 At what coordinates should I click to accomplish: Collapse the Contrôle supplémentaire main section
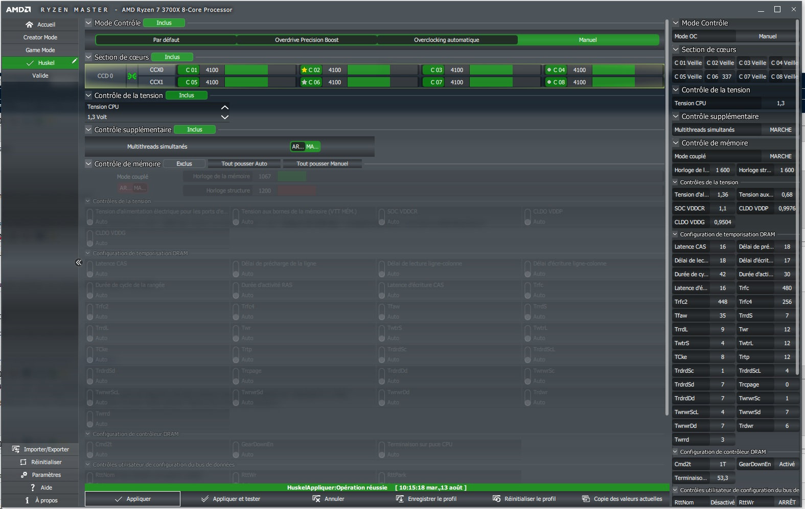pos(88,130)
